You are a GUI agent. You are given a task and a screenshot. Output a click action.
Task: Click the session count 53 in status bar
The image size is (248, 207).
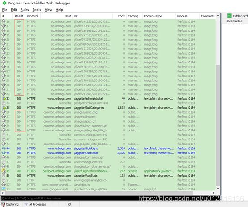click(69, 204)
